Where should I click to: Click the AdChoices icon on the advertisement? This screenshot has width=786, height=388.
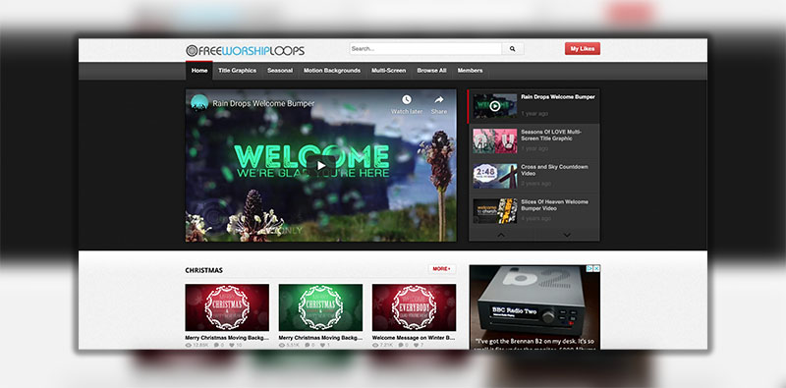click(590, 269)
